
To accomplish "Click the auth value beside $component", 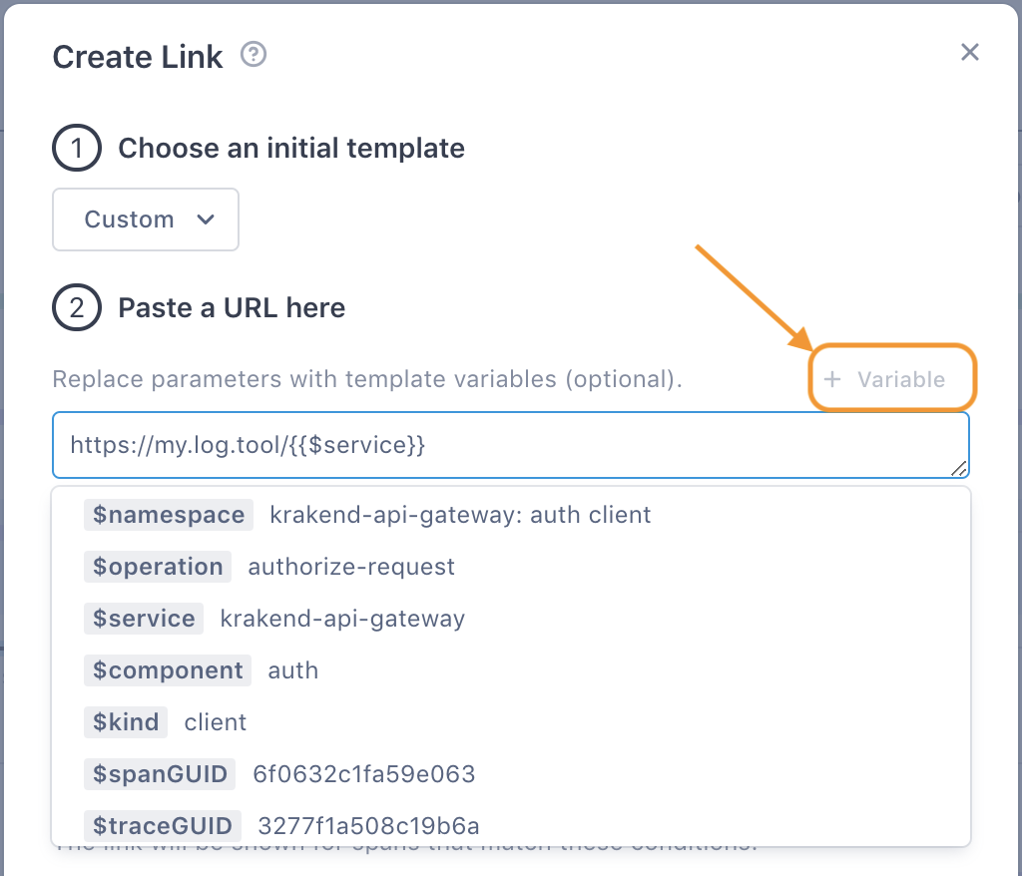I will [x=292, y=670].
